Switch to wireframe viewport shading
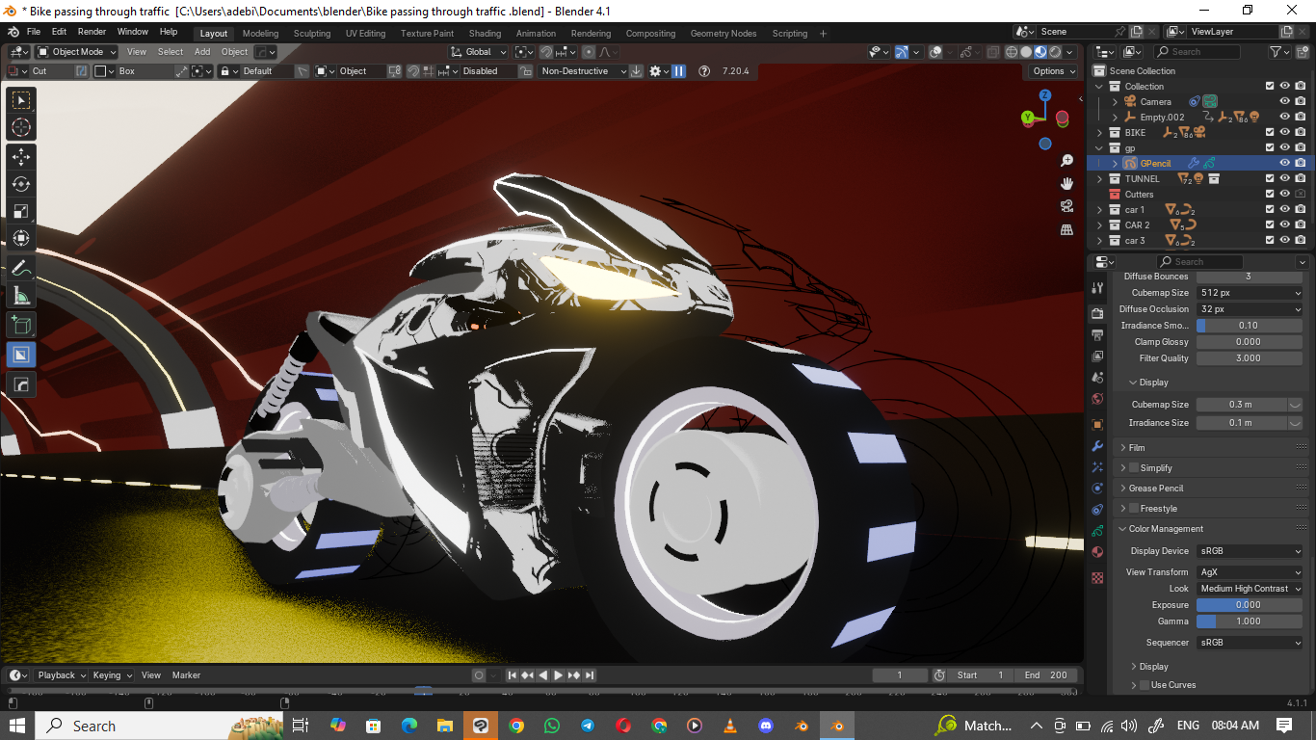This screenshot has width=1316, height=740. pyautogui.click(x=1012, y=52)
